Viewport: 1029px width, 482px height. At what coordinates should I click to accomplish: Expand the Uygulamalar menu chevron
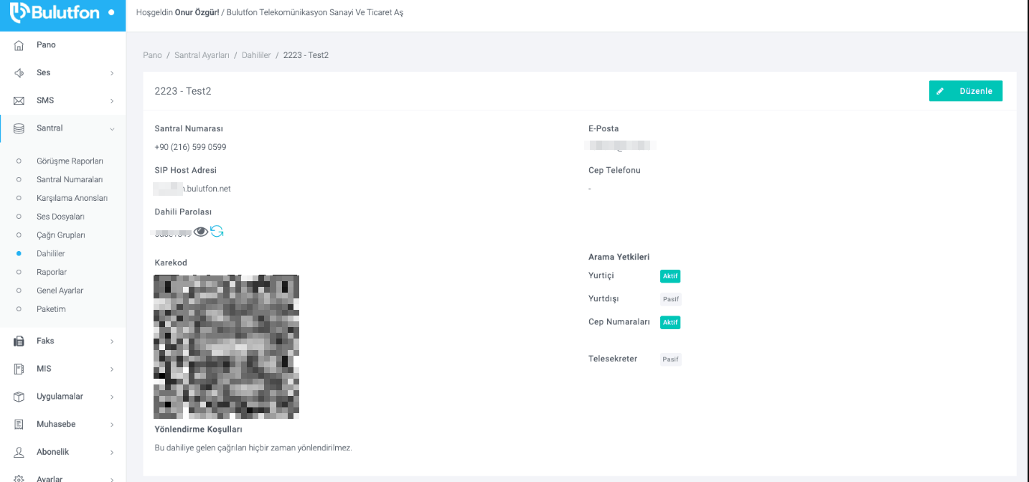click(112, 397)
